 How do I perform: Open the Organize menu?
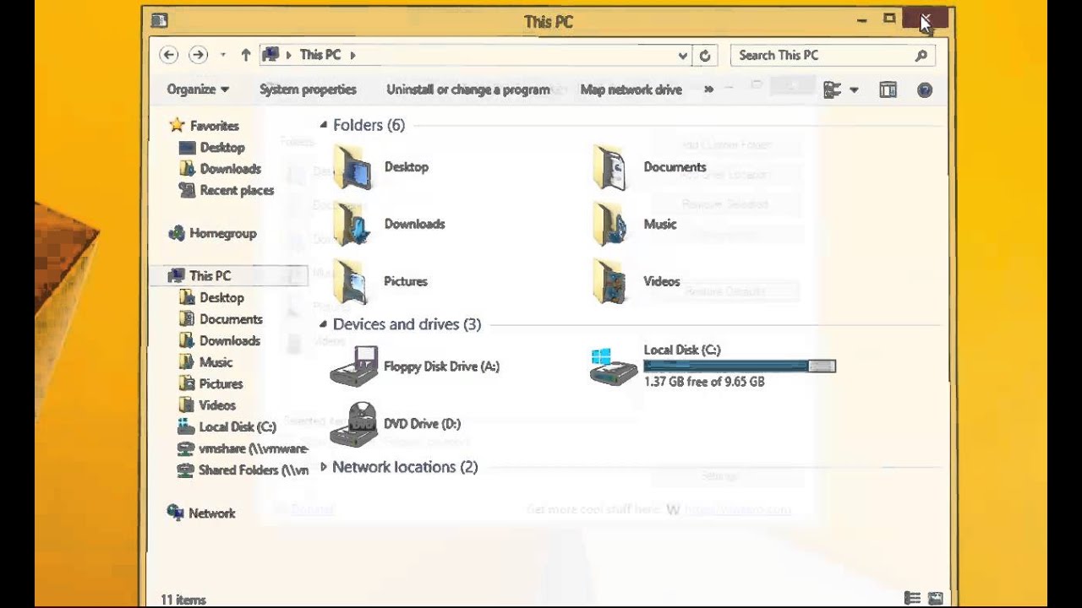[198, 90]
